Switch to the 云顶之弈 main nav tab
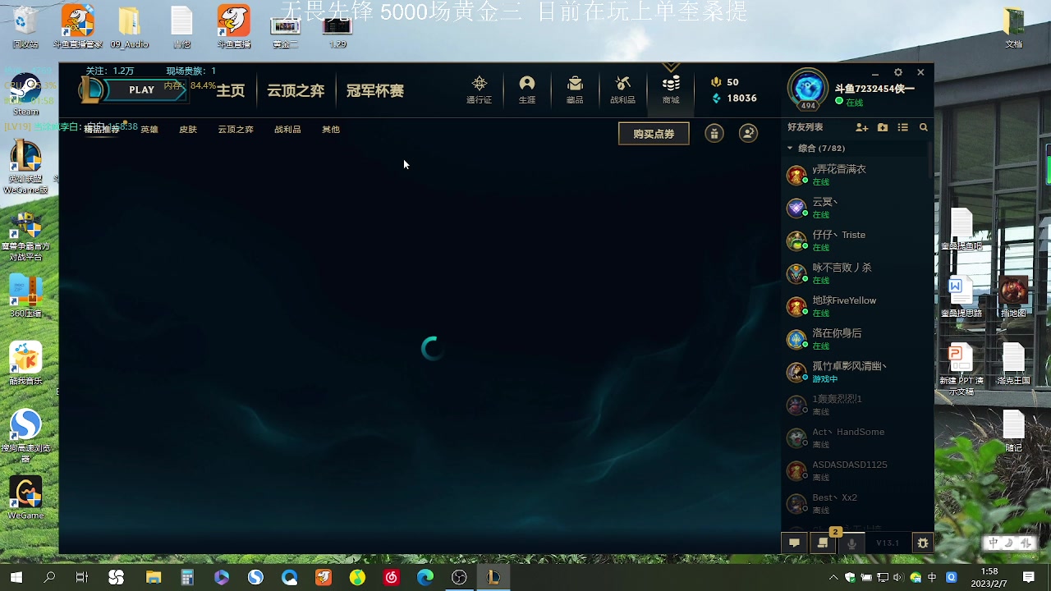 (x=296, y=91)
